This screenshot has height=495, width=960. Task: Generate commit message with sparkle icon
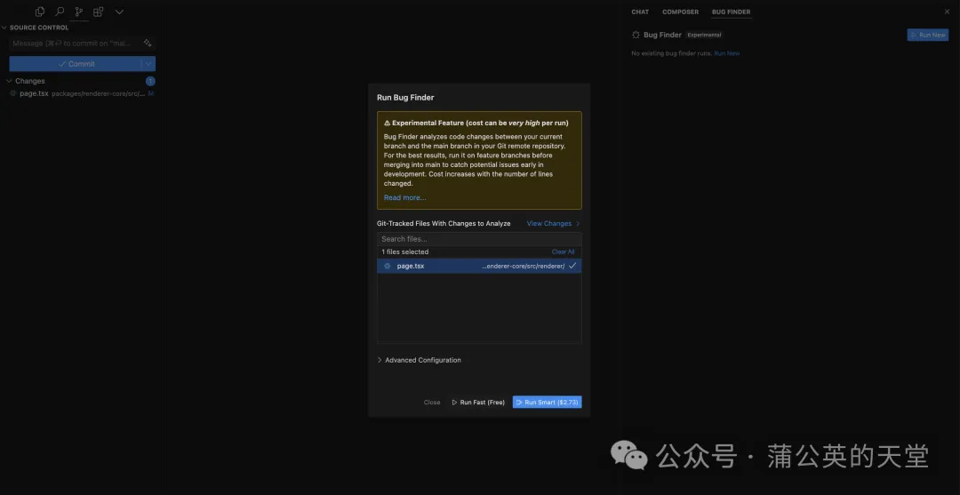(x=148, y=44)
